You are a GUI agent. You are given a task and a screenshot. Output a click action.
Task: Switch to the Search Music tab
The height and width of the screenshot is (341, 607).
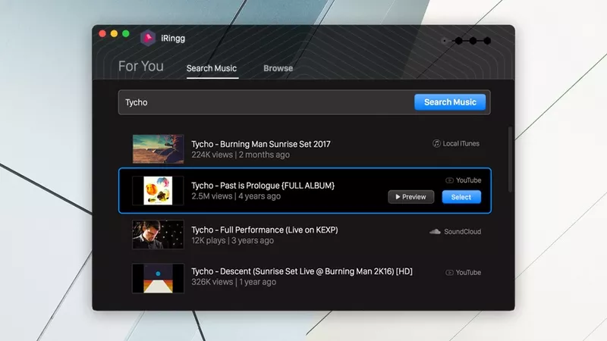click(x=212, y=68)
